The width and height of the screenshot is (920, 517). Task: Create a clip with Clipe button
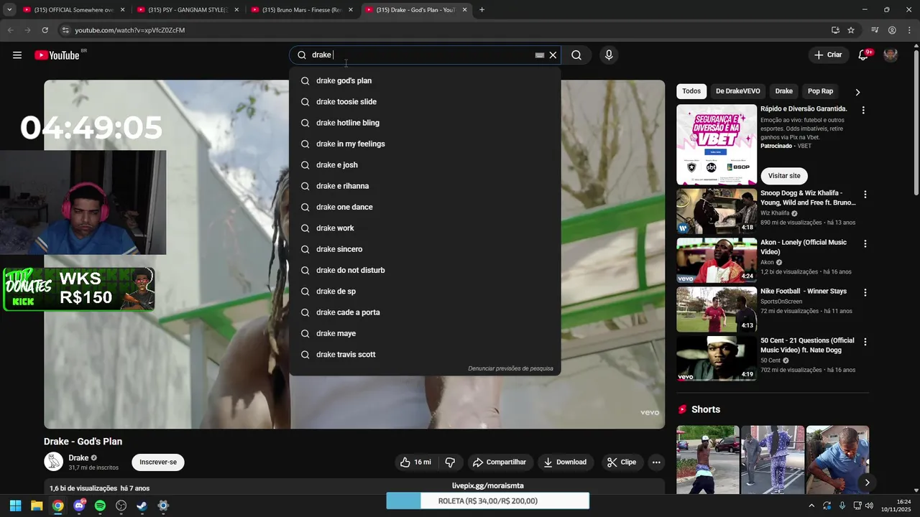[622, 462]
